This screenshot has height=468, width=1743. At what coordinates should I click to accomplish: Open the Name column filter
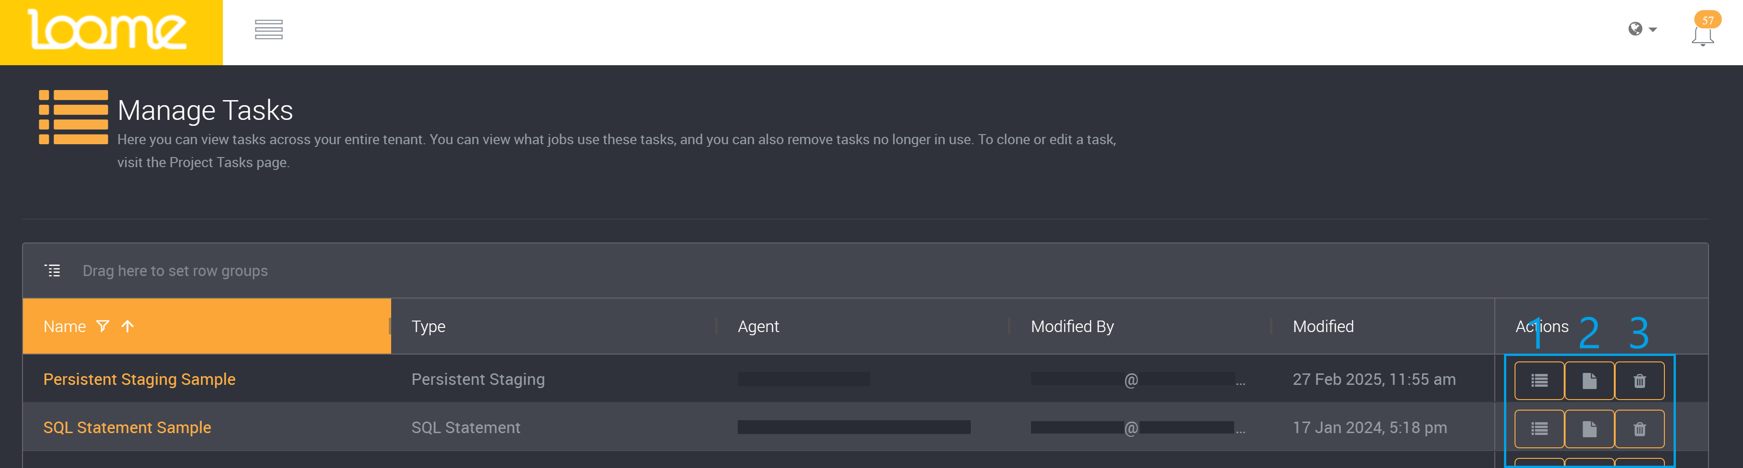click(x=103, y=327)
